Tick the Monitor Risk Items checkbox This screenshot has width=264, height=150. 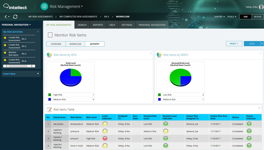[50, 35]
